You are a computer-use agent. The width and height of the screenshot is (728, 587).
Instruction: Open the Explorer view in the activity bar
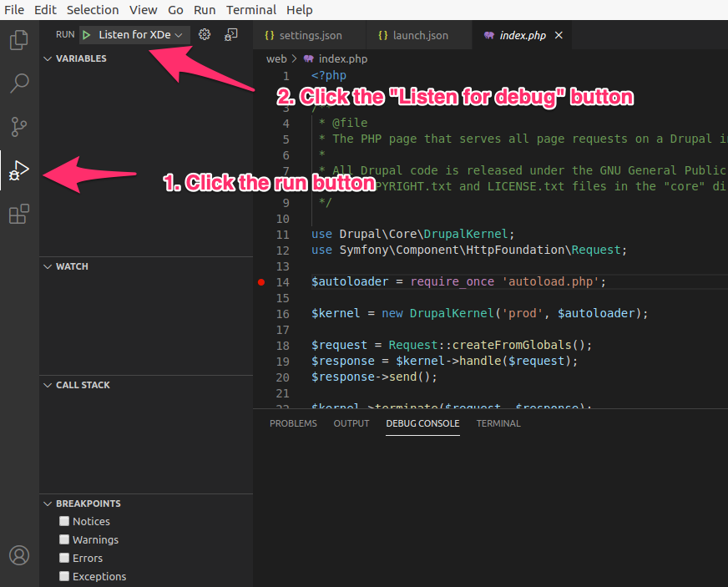point(19,40)
